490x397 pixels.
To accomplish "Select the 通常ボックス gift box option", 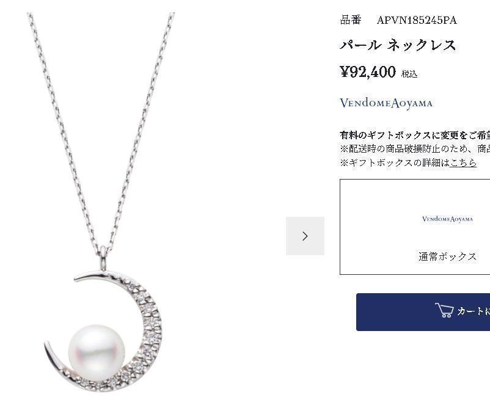I will (x=415, y=227).
